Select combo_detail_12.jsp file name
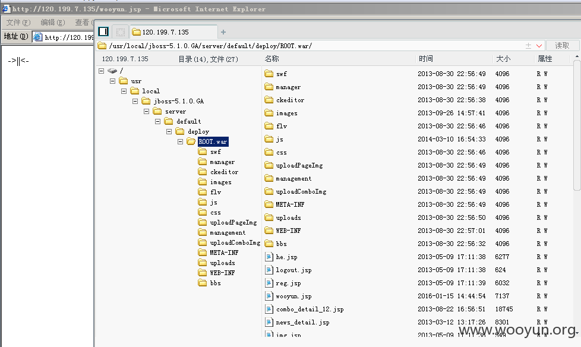Image resolution: width=581 pixels, height=347 pixels. (310, 309)
